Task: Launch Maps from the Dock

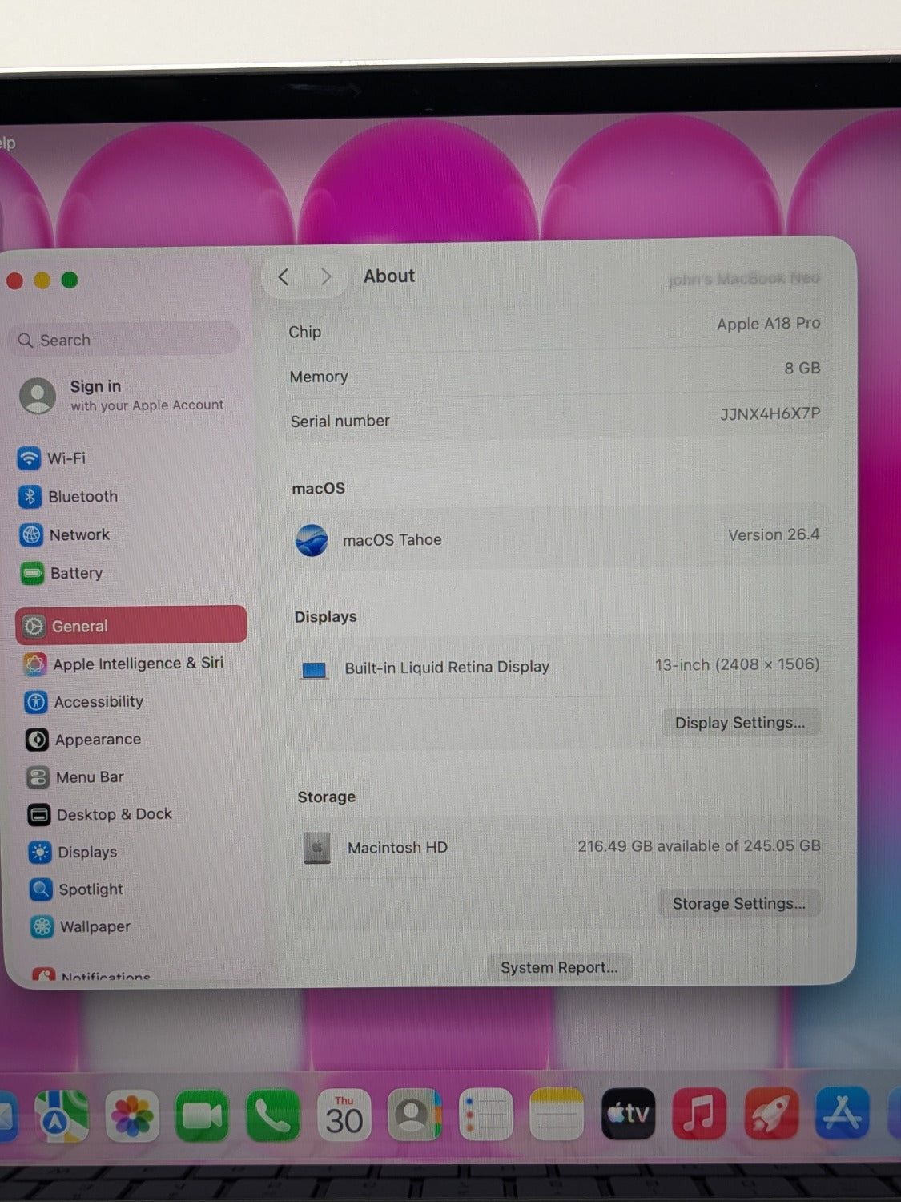Action: 62,1115
